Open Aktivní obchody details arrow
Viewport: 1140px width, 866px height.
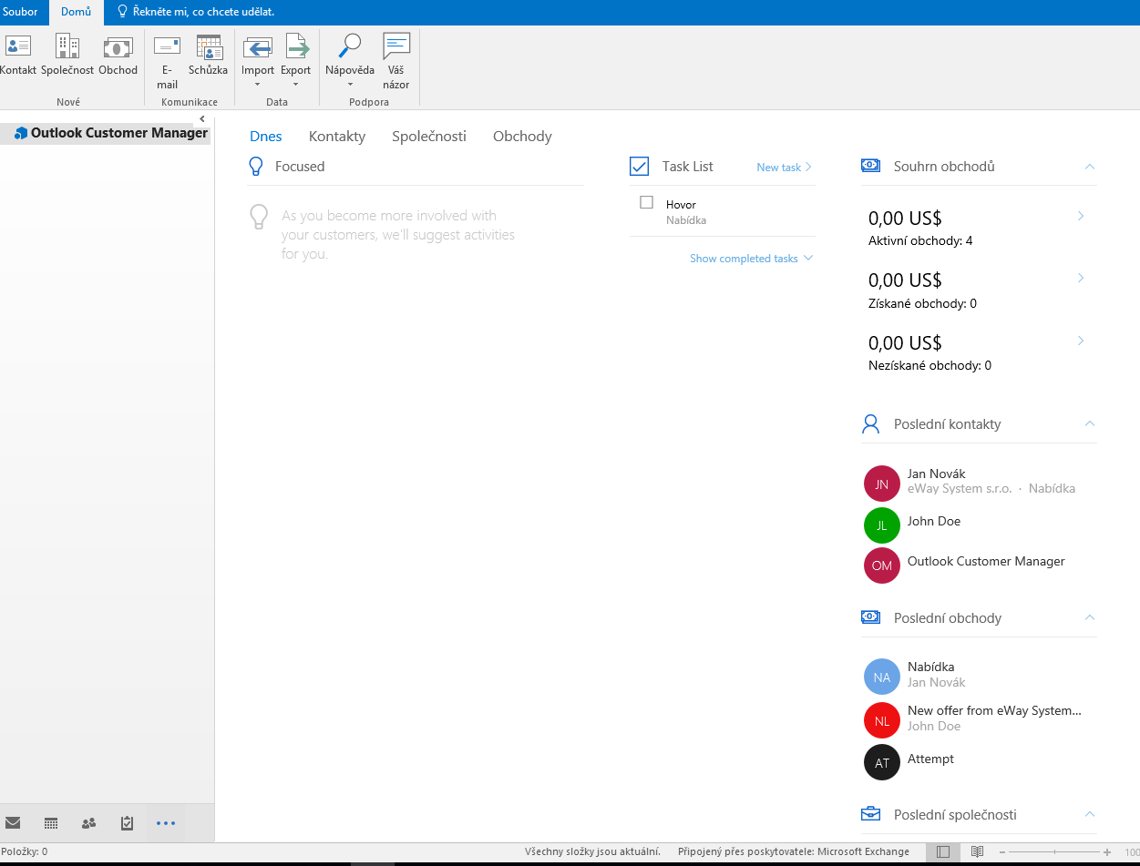1081,216
